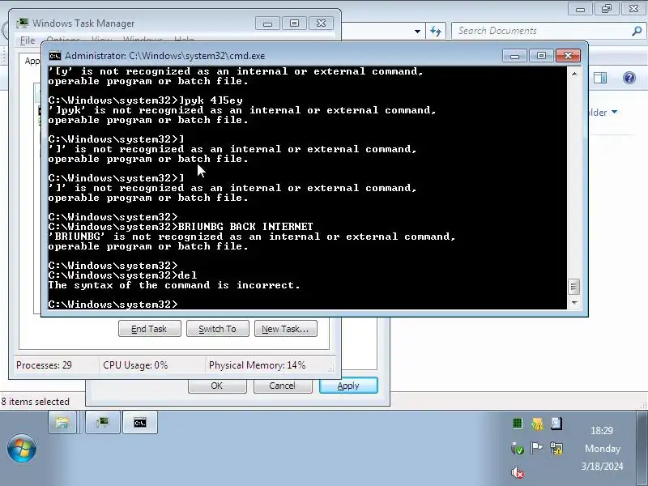Viewport: 648px width, 486px height.
Task: Click the cmd.exe title bar icon
Action: pos(54,56)
